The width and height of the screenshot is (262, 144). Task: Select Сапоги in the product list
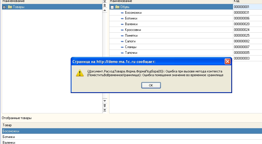pyautogui.click(x=130, y=41)
